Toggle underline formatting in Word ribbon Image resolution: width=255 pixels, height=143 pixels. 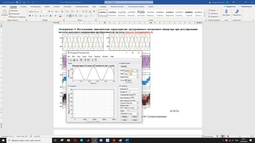click(x=35, y=16)
